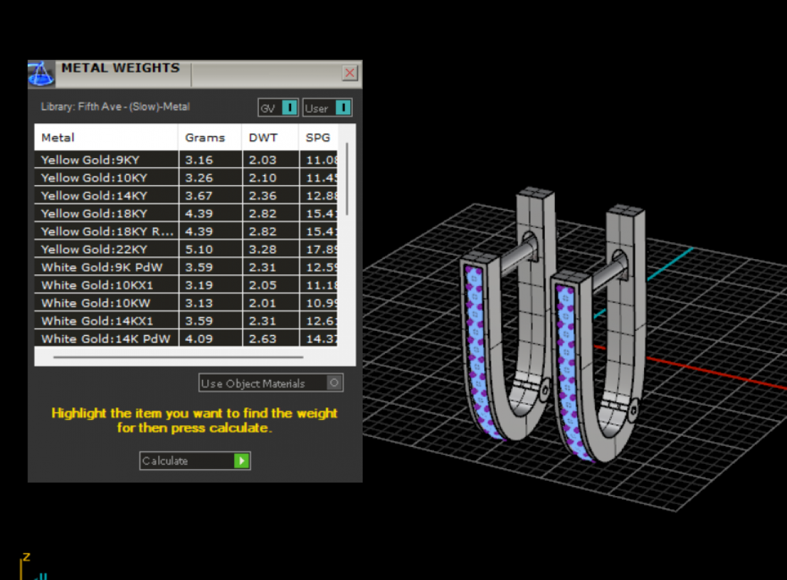Highlight White Gold:10KW entry
787x580 pixels.
(105, 303)
